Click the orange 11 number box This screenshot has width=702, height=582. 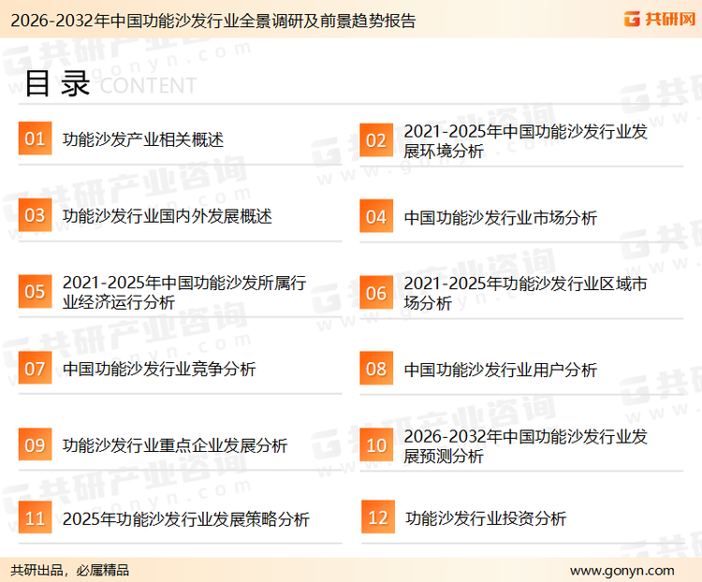point(35,517)
